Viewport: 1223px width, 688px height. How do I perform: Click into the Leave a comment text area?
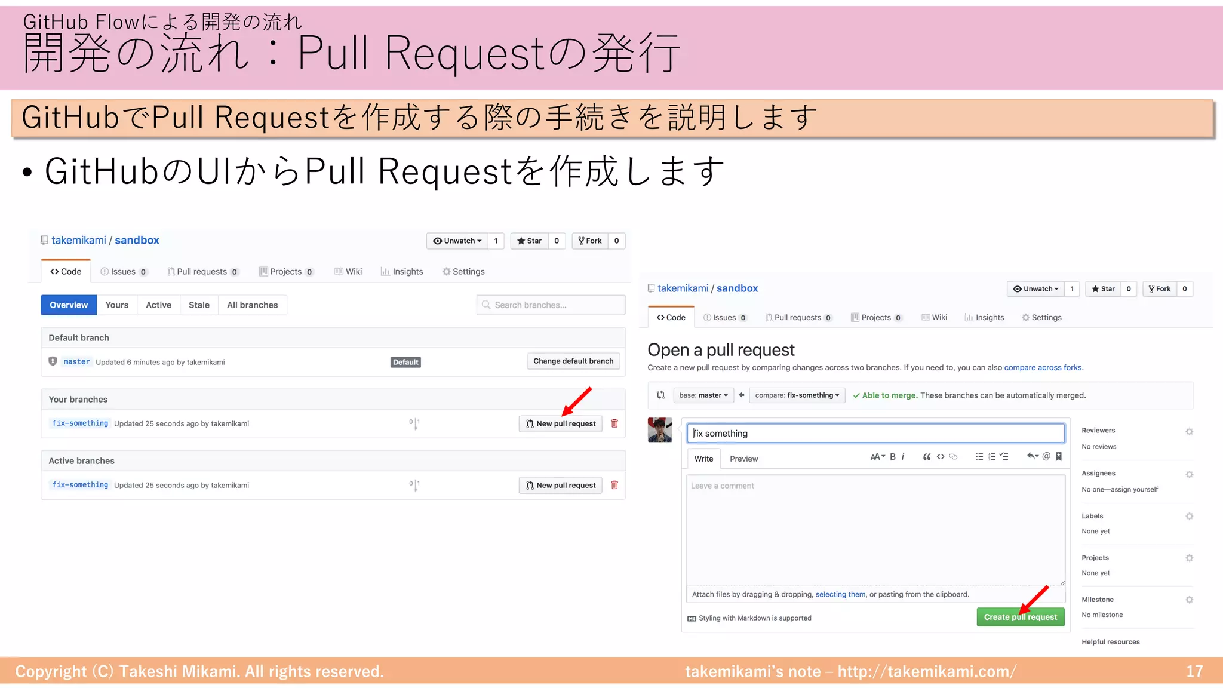[x=875, y=530]
